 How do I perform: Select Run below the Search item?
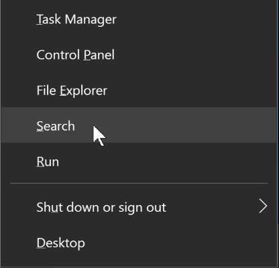coord(139,161)
